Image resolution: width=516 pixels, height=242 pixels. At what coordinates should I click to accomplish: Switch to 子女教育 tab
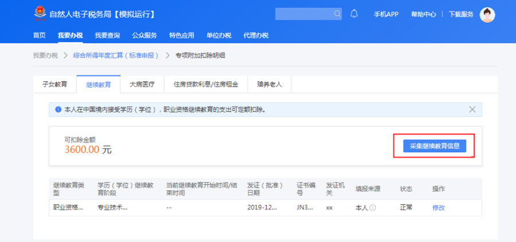pyautogui.click(x=54, y=84)
